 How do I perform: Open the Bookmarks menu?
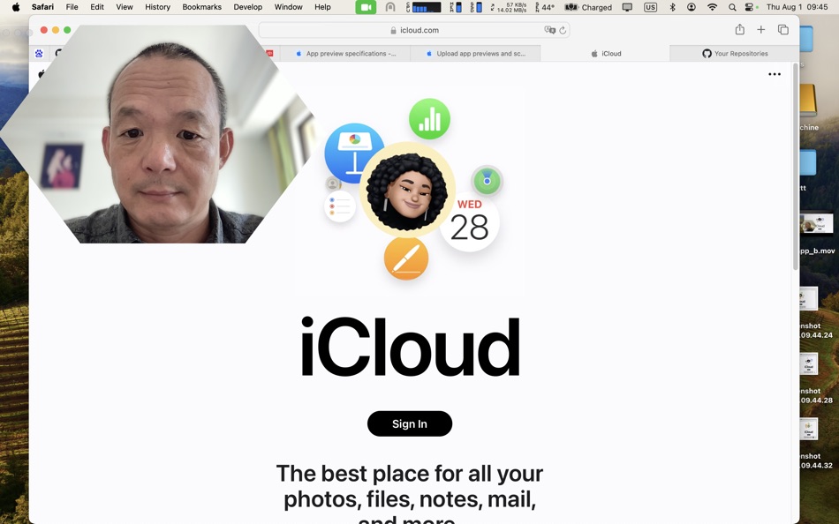tap(201, 7)
